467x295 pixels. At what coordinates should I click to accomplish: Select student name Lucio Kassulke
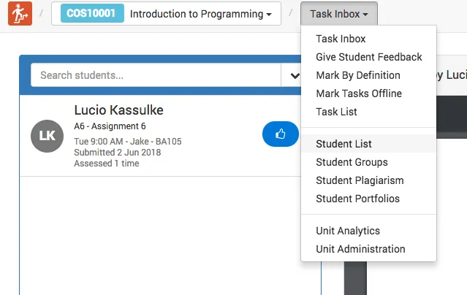pos(118,110)
